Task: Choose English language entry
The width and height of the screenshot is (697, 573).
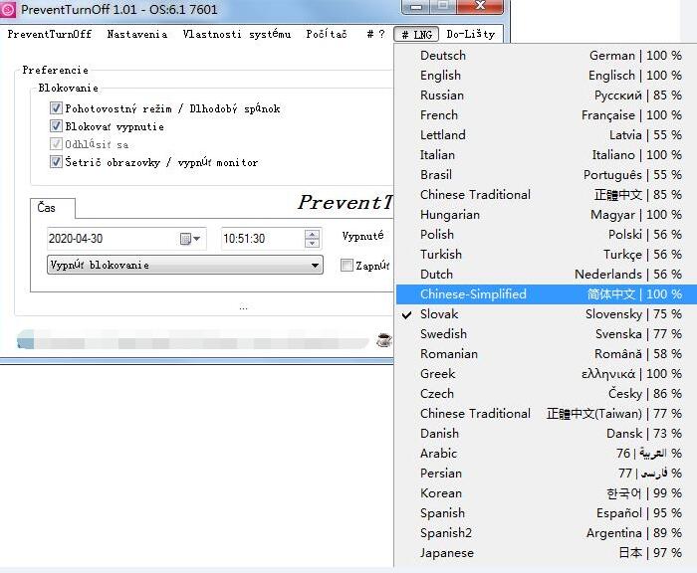Action: coord(547,76)
